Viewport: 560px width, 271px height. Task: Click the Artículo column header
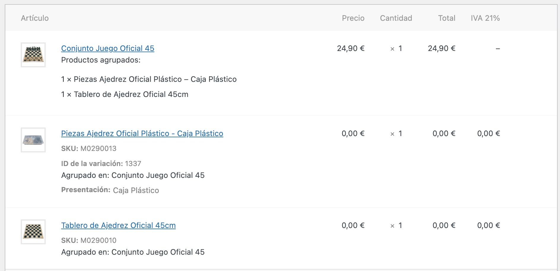coord(35,18)
